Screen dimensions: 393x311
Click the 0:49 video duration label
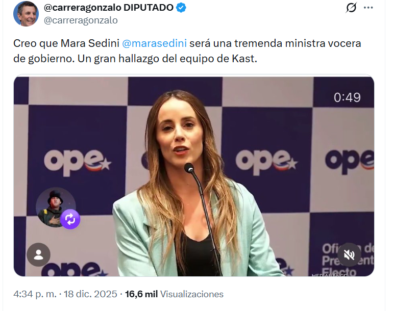click(347, 97)
